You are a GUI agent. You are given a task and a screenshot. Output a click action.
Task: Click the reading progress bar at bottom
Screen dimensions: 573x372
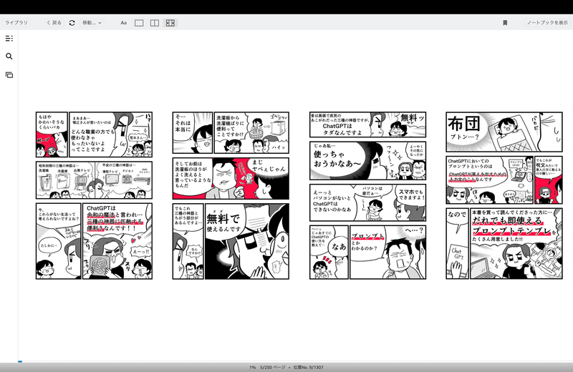[295, 362]
